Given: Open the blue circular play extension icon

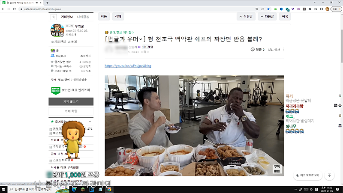Looking at the screenshot, I should [x=281, y=9].
